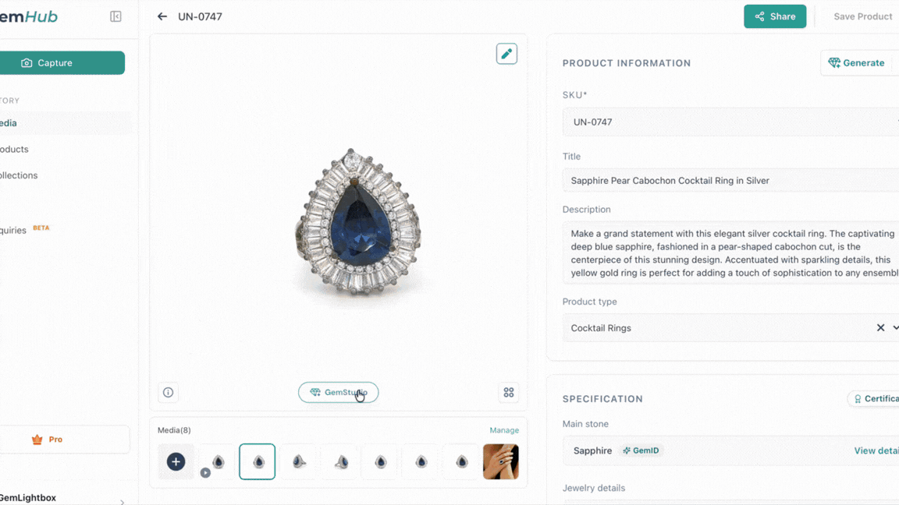This screenshot has width=899, height=505.
Task: Select the hand-wearing-ring thumbnail
Action: click(501, 461)
